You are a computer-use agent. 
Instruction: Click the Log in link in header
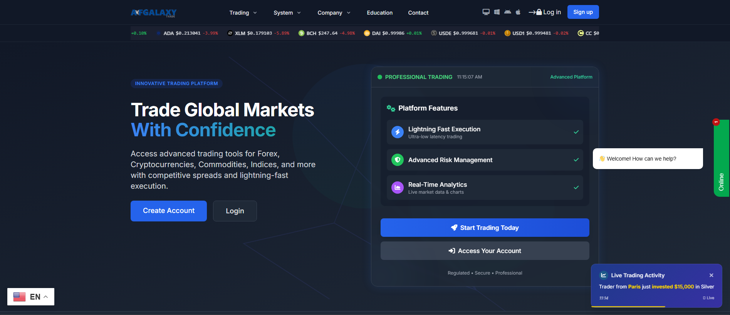(545, 12)
